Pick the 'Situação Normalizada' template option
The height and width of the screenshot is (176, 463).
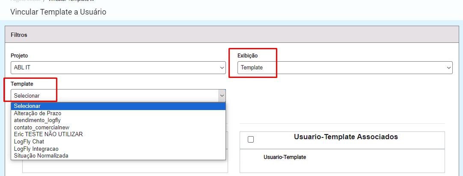118,155
